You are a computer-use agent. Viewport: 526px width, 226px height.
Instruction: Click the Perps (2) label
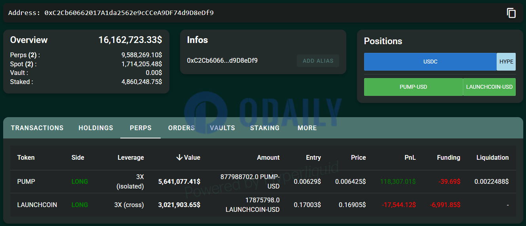tap(25, 55)
